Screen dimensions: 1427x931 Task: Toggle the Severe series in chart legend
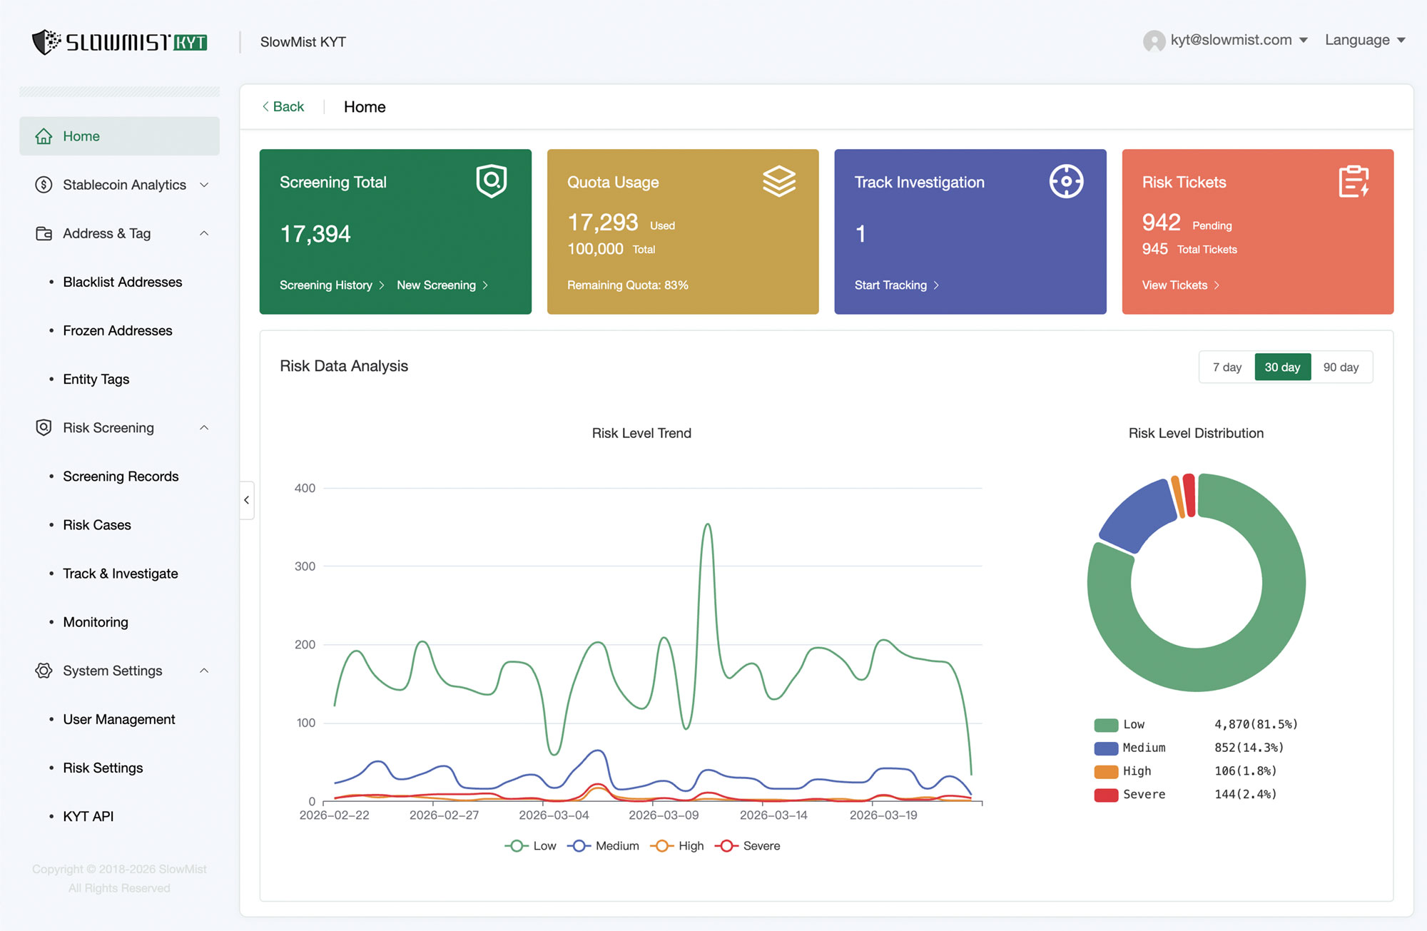click(x=751, y=846)
